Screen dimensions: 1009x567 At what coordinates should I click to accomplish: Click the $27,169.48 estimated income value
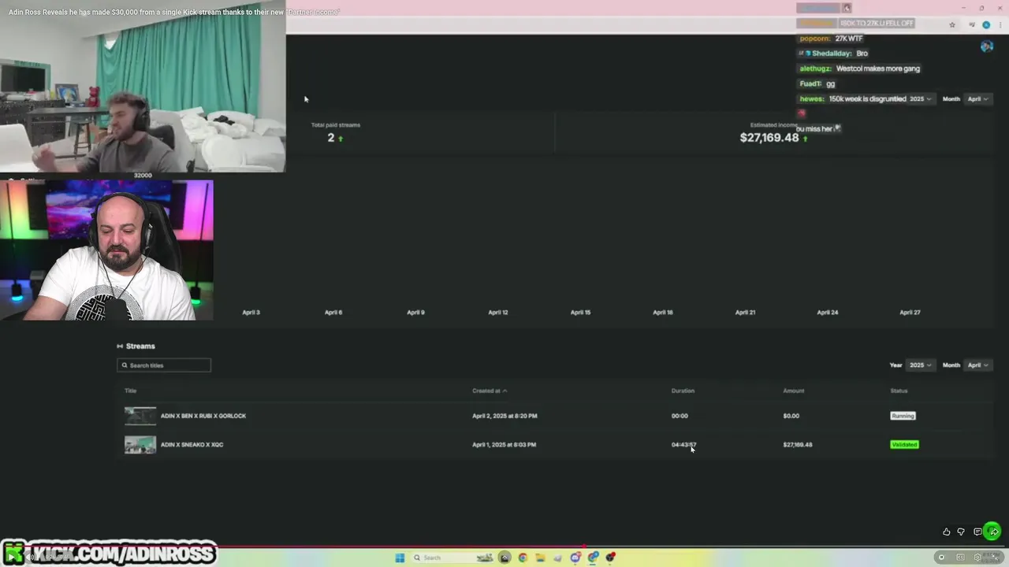[769, 138]
